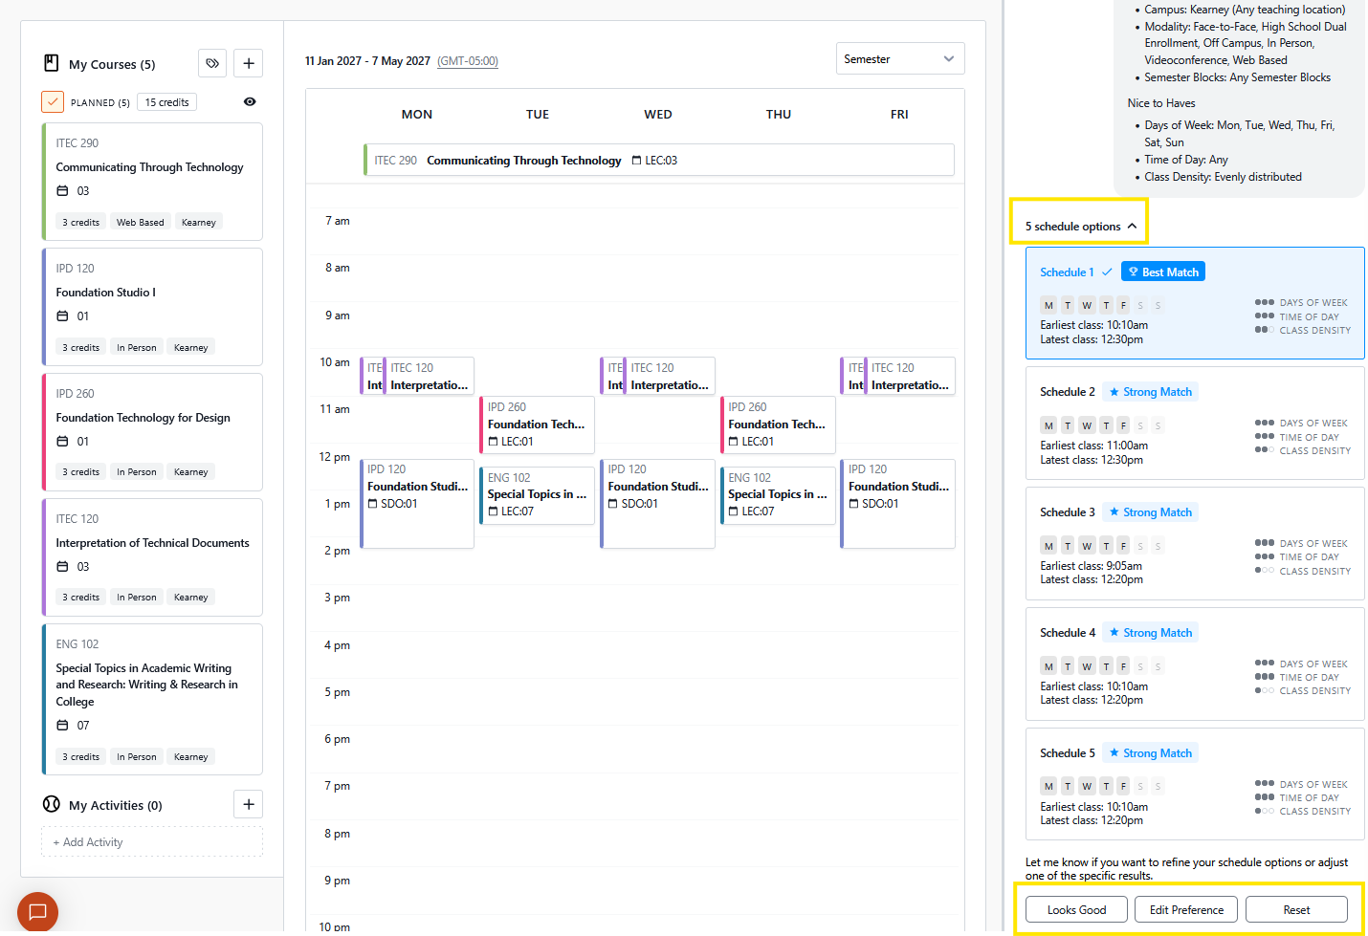Collapse the 5 schedule options expander

coord(1080,227)
